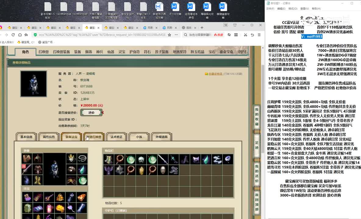Select the teal scepter inventory item
The height and width of the screenshot is (219, 361).
174,159
